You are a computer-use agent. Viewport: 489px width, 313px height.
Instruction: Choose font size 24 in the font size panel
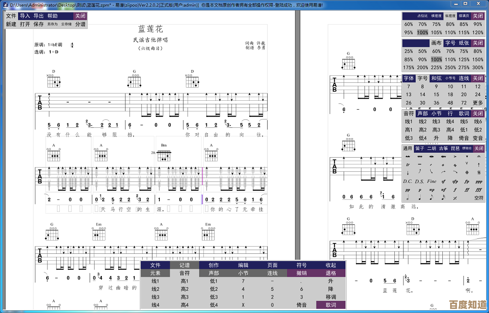click(478, 94)
